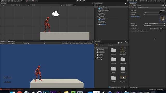166x93 pixels.
Task: Select the Transform tool in the toolbar
Action: [x=18, y=1]
